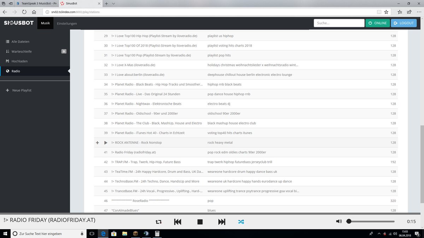Viewport: 424px width, 238px height.
Task: Play the ROCK ANTENNE - Rock Nonstop station
Action: click(106, 143)
